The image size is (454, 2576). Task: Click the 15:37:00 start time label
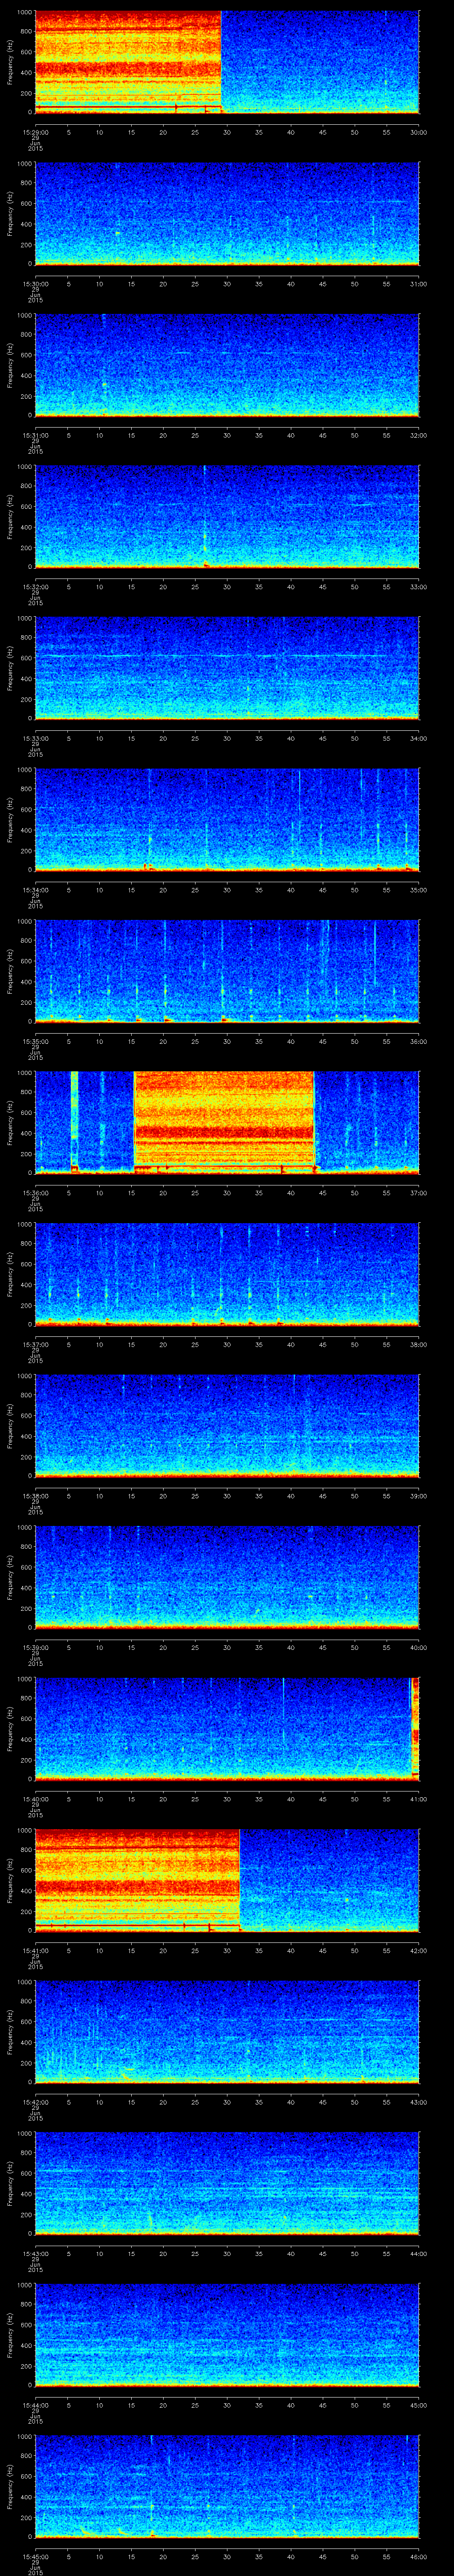[x=35, y=1344]
